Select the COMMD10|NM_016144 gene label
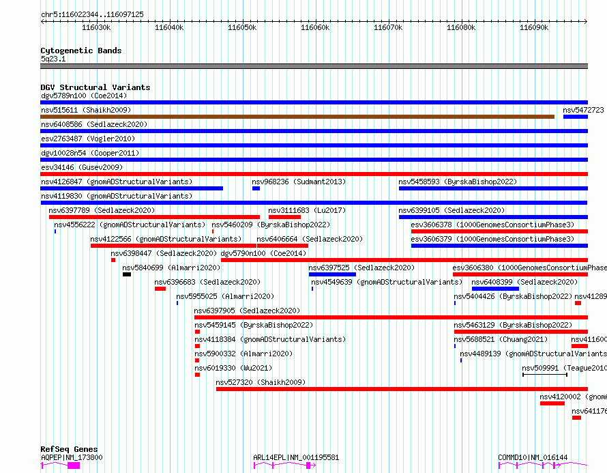 [x=533, y=457]
